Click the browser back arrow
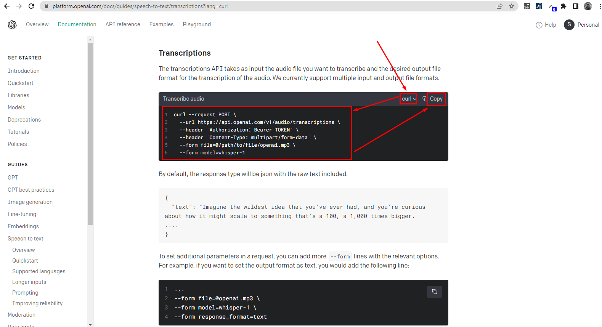The height and width of the screenshot is (327, 602). pos(7,6)
